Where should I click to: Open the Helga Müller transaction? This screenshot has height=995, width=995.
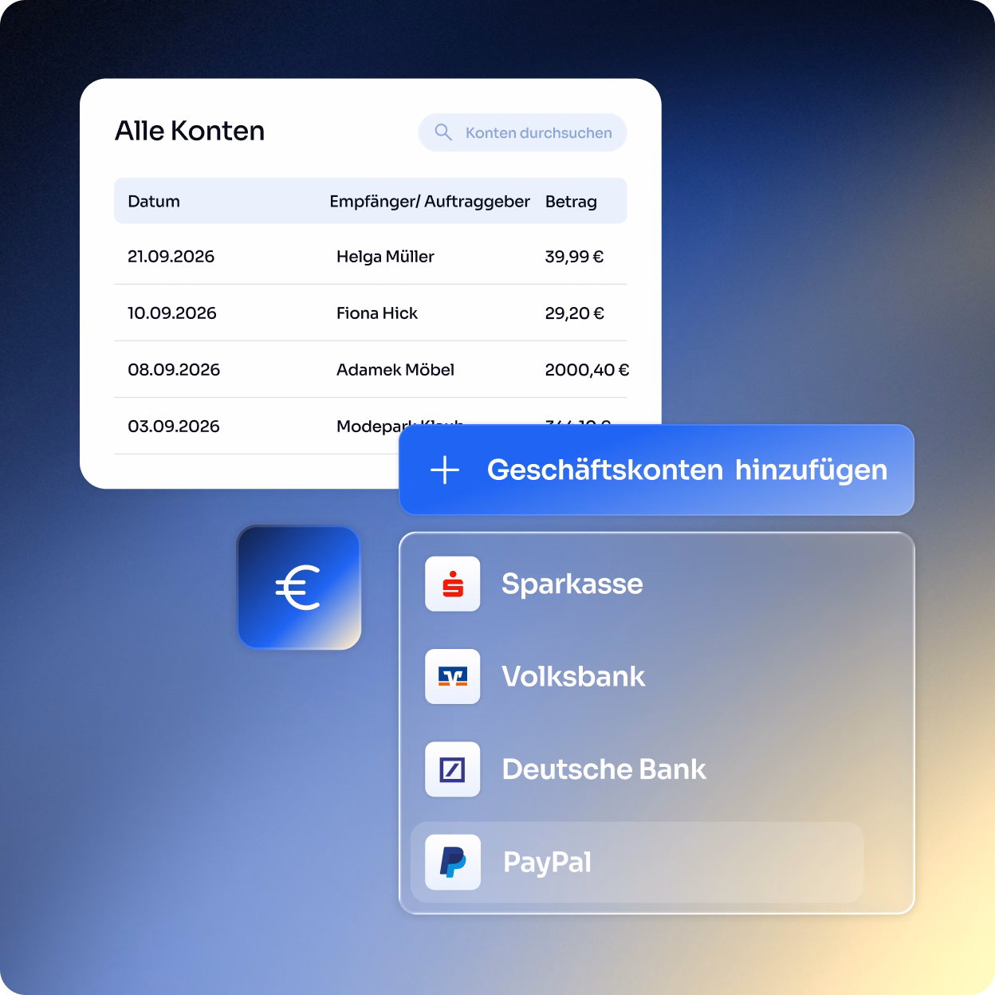click(385, 257)
